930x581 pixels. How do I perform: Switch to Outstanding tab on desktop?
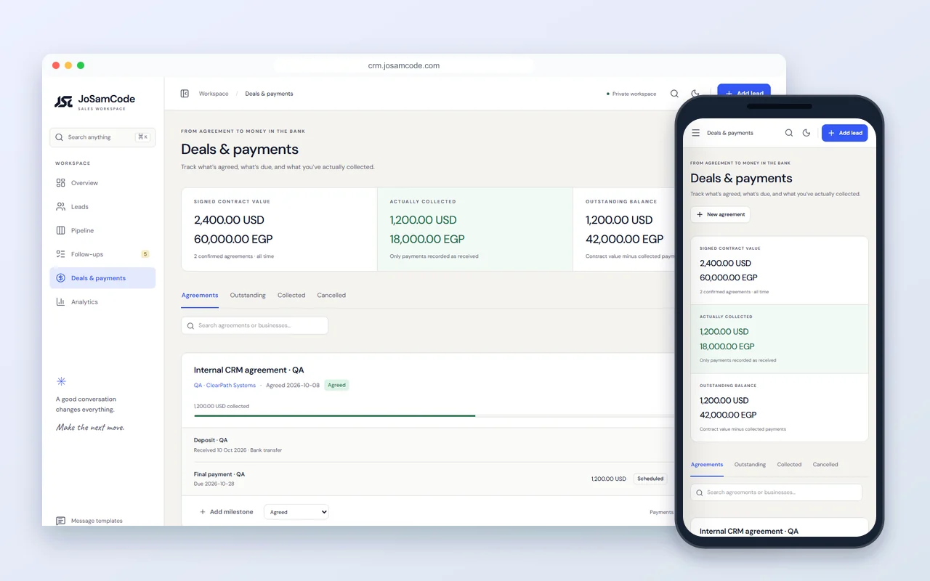248,296
